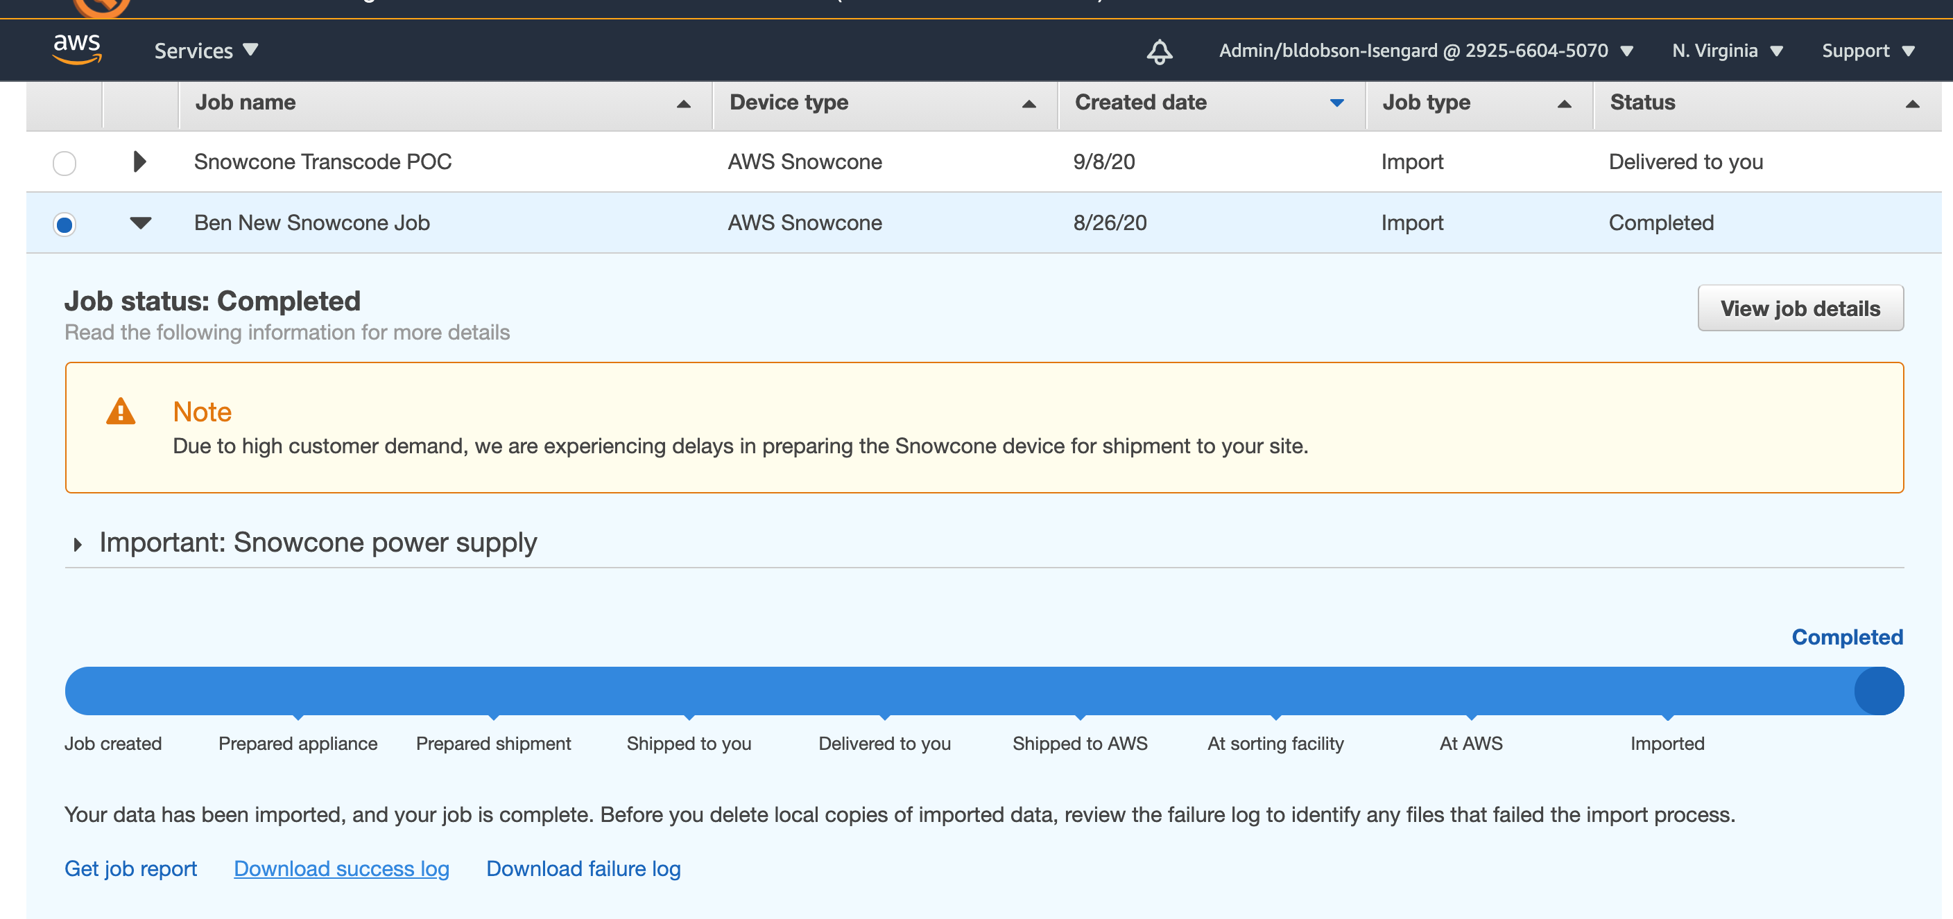This screenshot has height=919, width=1953.
Task: Click the warning triangle in the Note box
Action: click(x=121, y=413)
